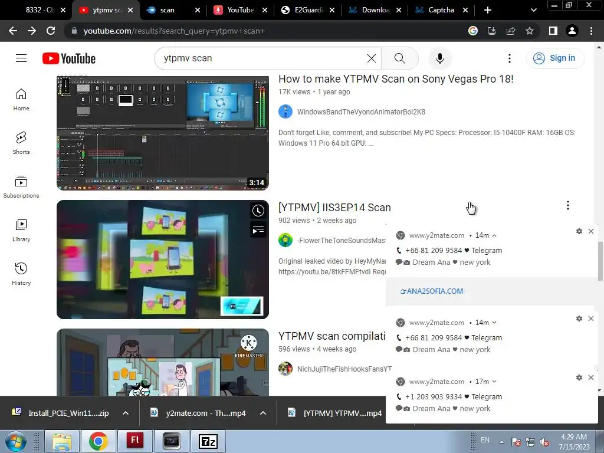Show hidden system tray icons
Viewport: 604px width, 453px height.
(501, 441)
